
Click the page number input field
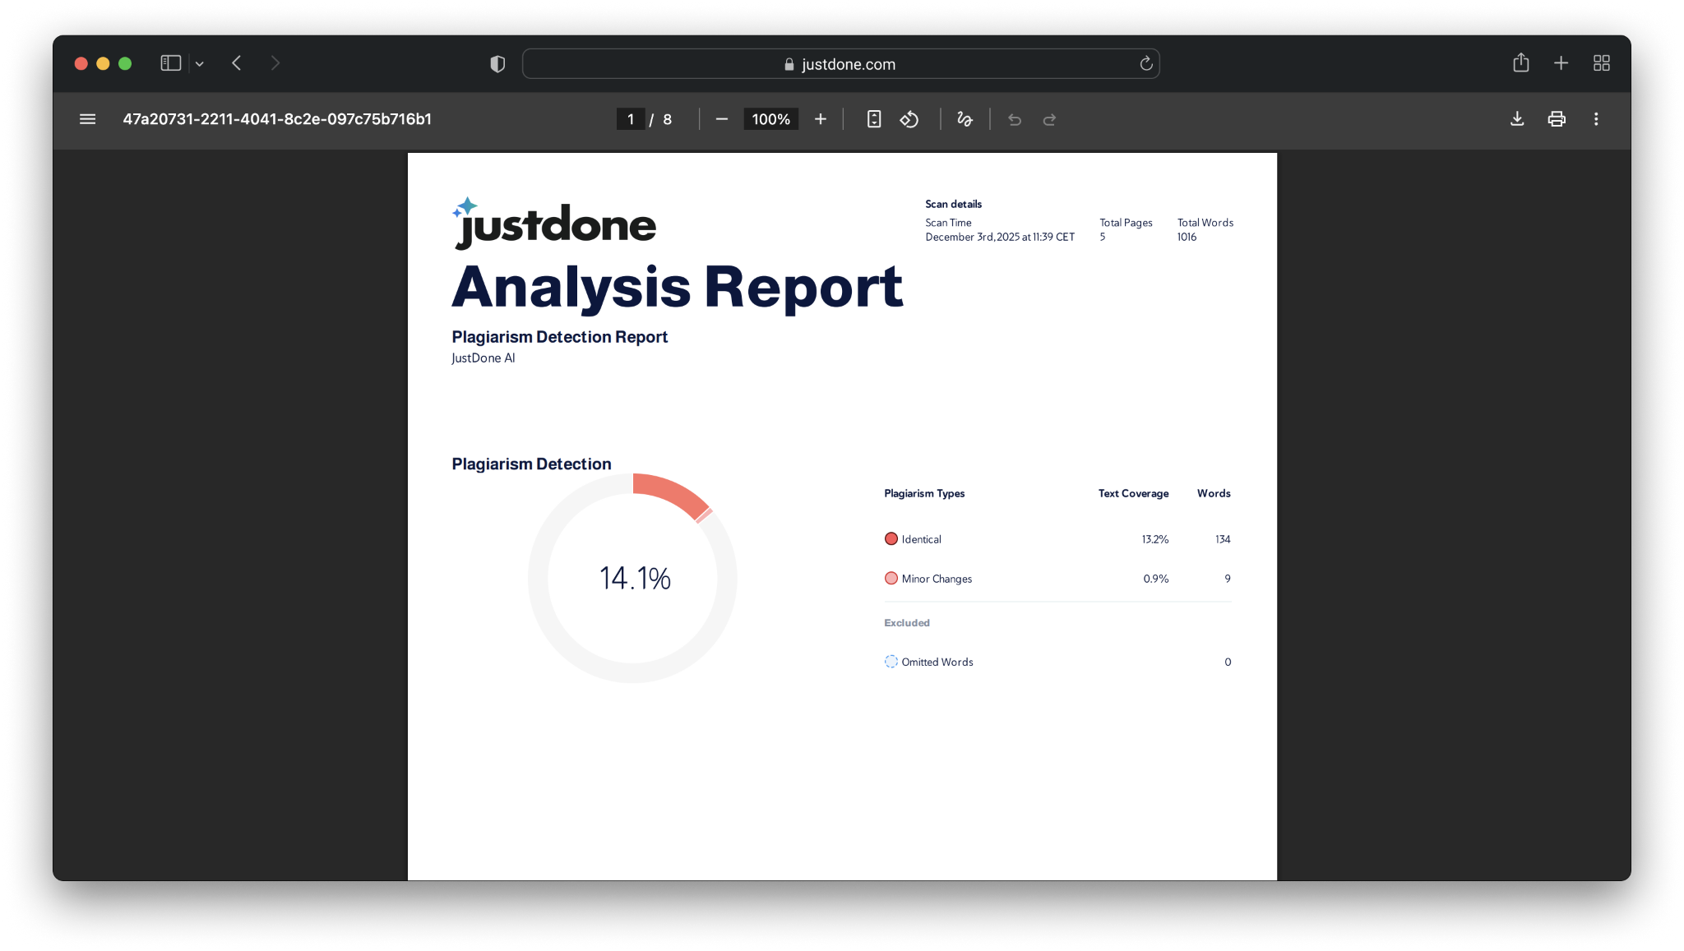pos(630,119)
